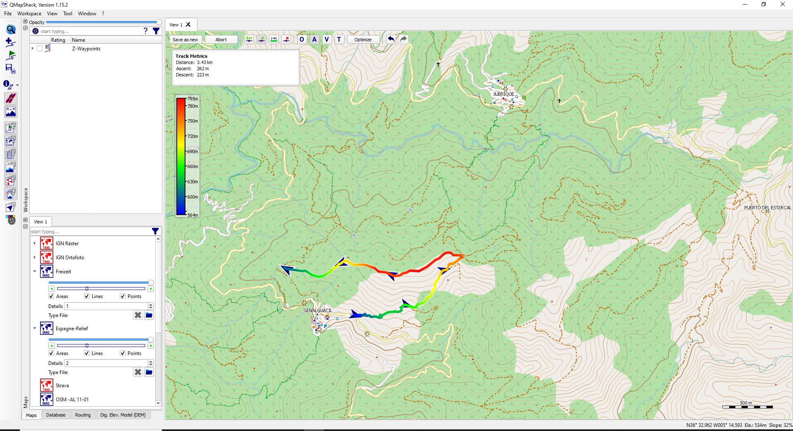
Task: Select the red footprints tool
Action: [x=10, y=98]
